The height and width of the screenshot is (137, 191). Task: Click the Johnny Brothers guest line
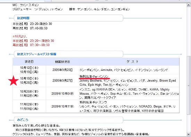pyautogui.click(x=128, y=81)
